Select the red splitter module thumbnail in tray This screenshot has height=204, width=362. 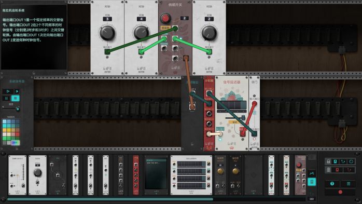[136, 175]
